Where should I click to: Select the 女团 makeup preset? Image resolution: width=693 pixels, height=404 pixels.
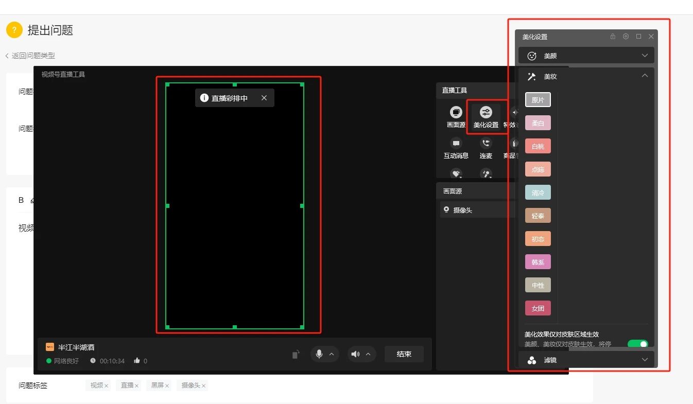click(538, 308)
